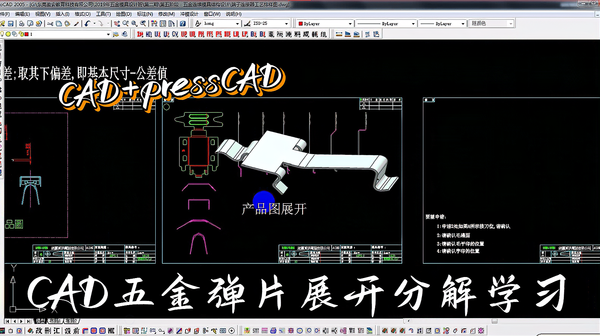Open the ByLayer lineweight dropdown
The width and height of the screenshot is (600, 336).
[x=463, y=24]
